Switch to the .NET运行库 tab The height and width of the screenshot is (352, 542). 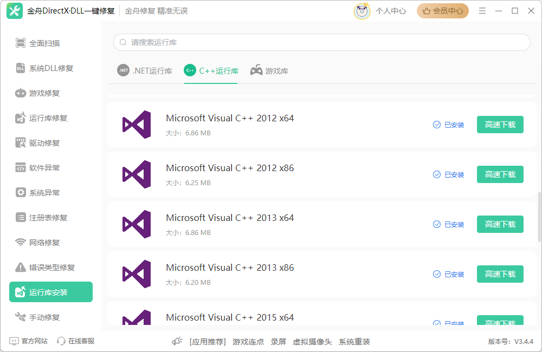point(145,71)
